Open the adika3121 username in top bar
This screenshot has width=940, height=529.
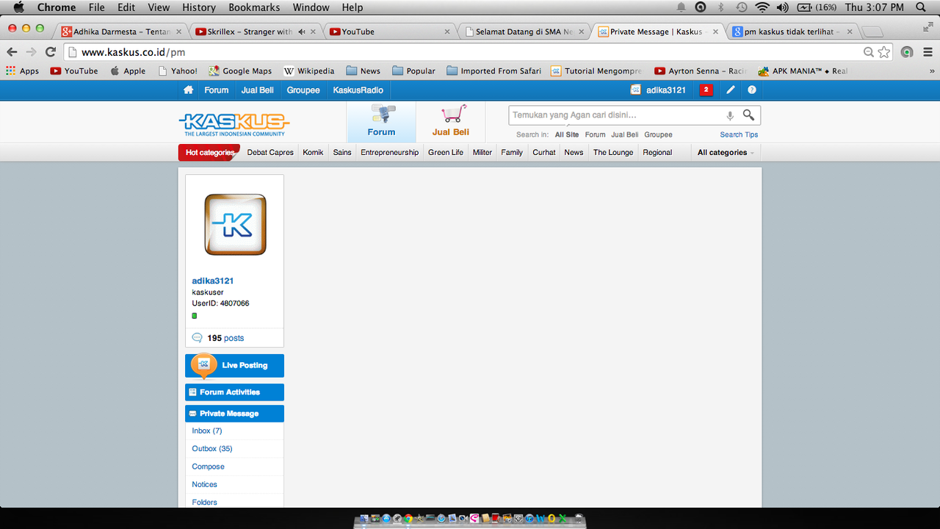(x=666, y=90)
